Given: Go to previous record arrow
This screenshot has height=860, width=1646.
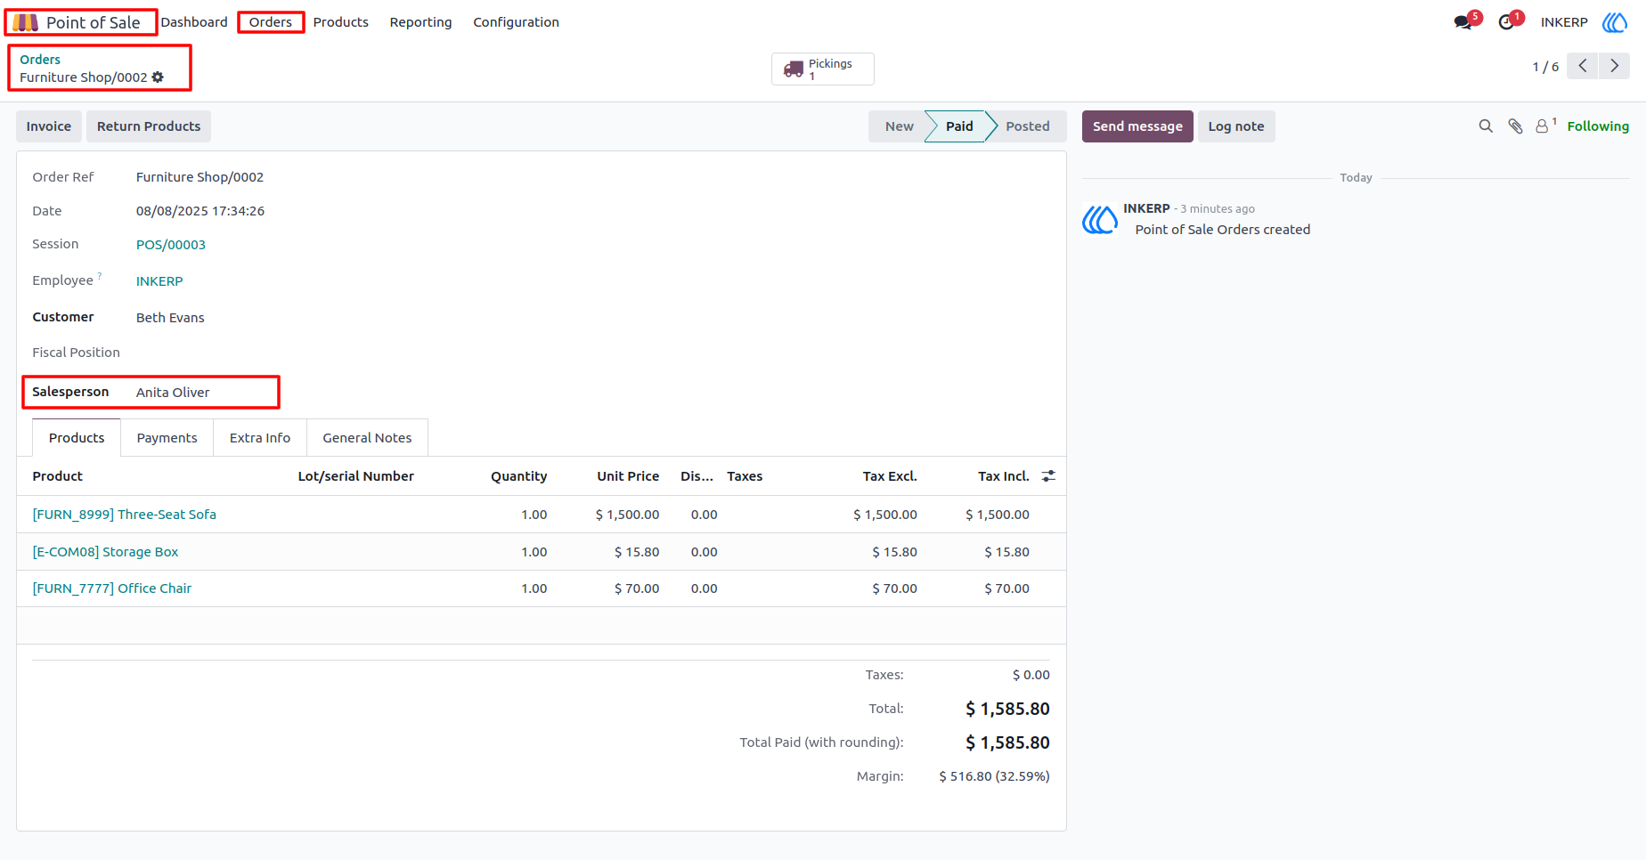Looking at the screenshot, I should (x=1583, y=66).
